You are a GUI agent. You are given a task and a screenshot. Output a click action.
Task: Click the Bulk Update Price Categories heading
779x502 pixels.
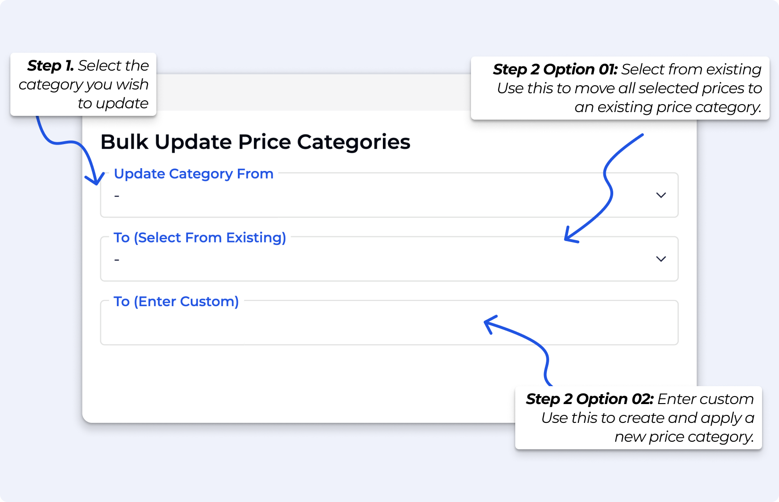[255, 142]
